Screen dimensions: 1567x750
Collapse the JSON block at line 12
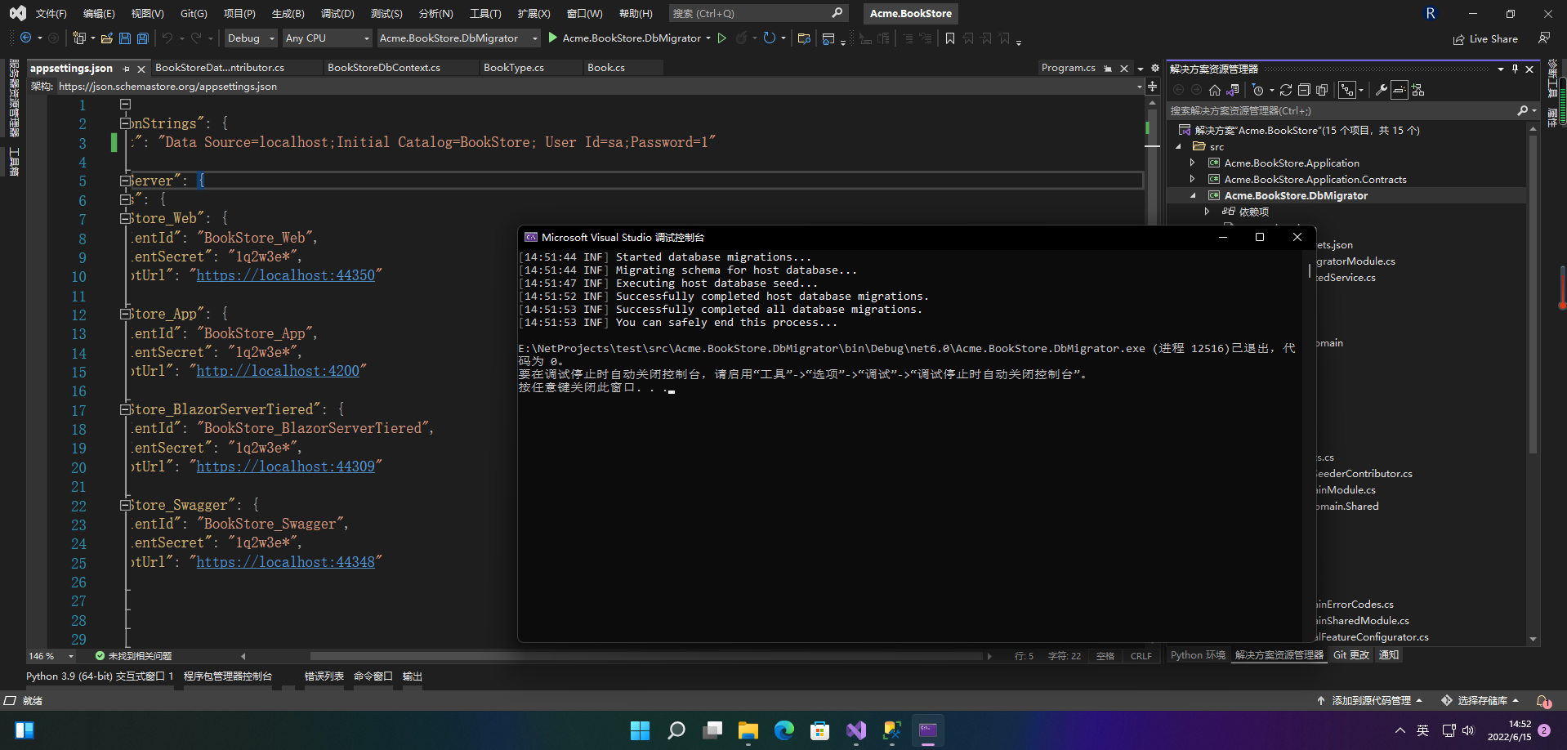[x=125, y=314]
